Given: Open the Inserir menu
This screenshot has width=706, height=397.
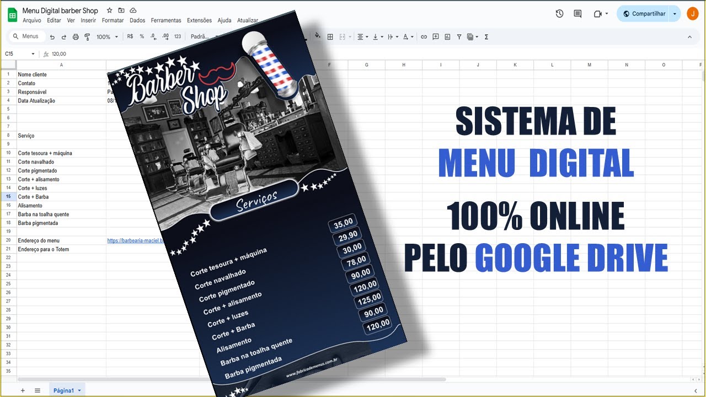Looking at the screenshot, I should (88, 20).
